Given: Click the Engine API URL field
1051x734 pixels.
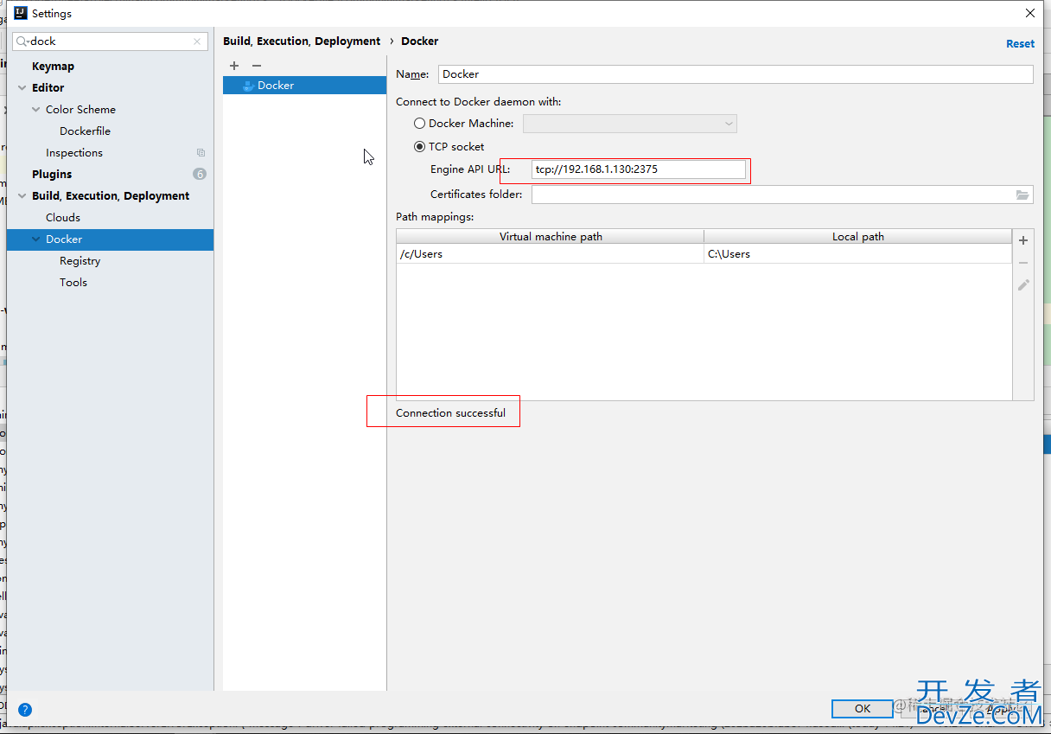Looking at the screenshot, I should 639,169.
